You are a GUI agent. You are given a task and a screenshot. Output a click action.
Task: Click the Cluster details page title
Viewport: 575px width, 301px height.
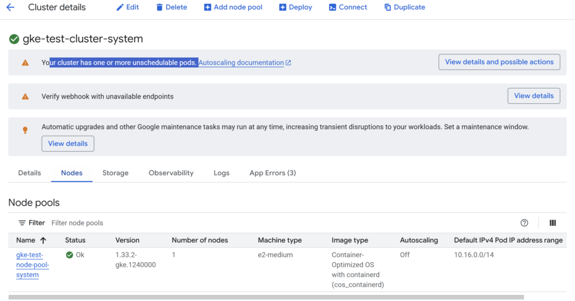tap(57, 7)
